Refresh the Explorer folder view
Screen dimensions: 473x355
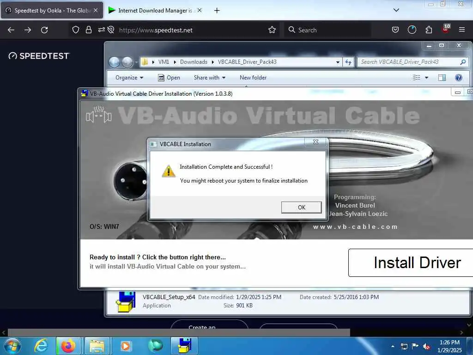(x=348, y=62)
